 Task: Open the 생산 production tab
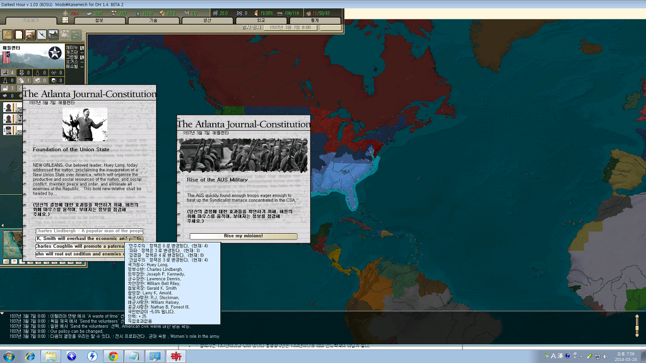[207, 20]
